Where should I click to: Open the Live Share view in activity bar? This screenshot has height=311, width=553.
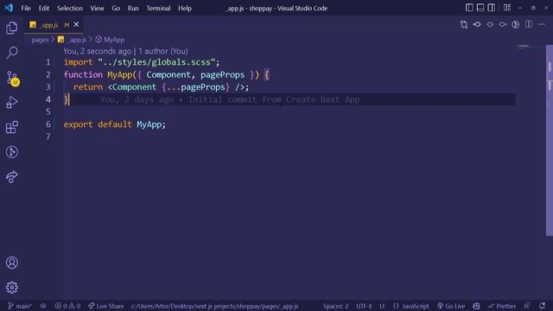click(11, 176)
